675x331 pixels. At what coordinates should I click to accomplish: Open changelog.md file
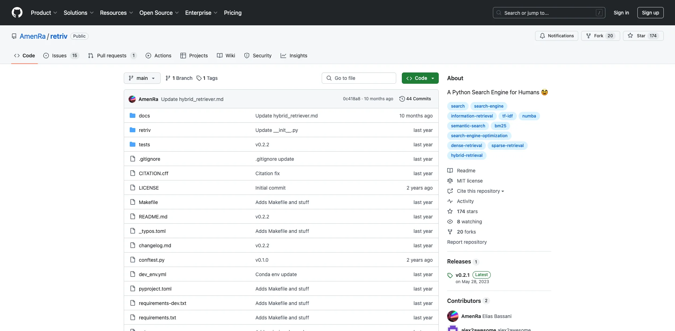(155, 246)
